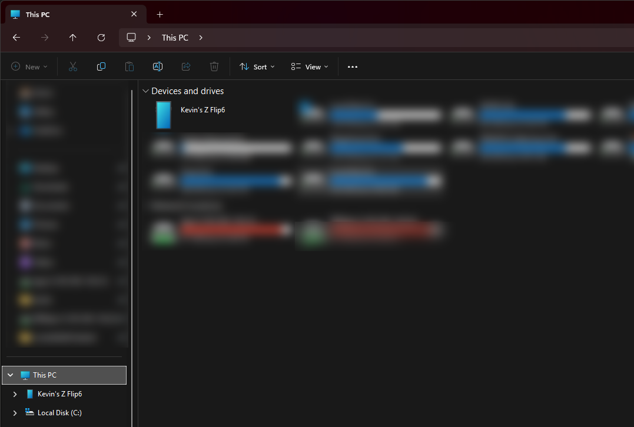Screen dimensions: 634x427
Task: Collapse This PC in navigation tree
Action: (x=11, y=375)
